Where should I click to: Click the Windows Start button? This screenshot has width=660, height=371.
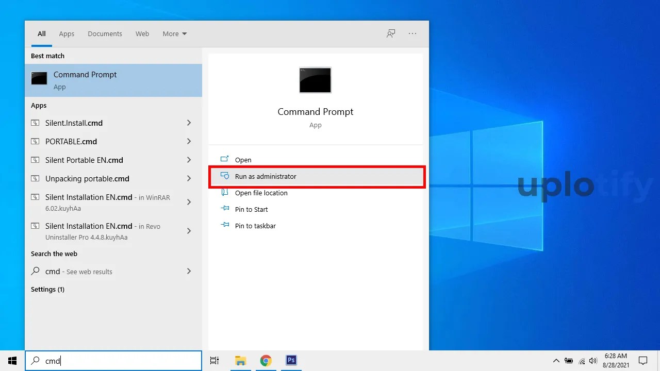(x=12, y=360)
